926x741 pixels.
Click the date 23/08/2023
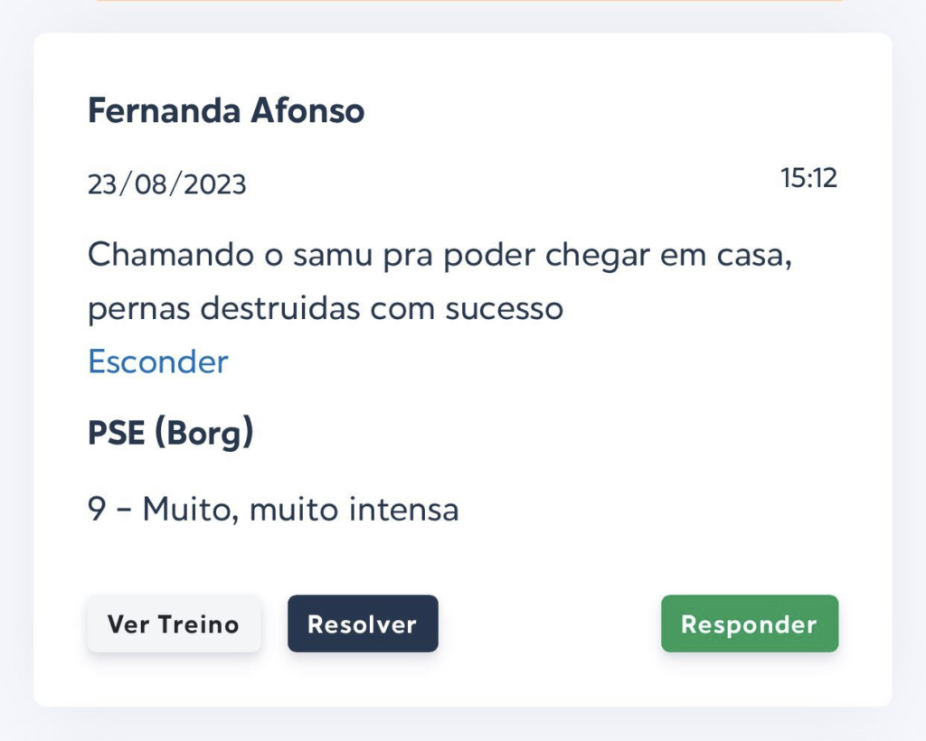click(166, 184)
